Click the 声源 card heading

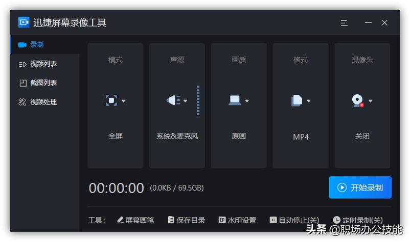[x=177, y=60]
